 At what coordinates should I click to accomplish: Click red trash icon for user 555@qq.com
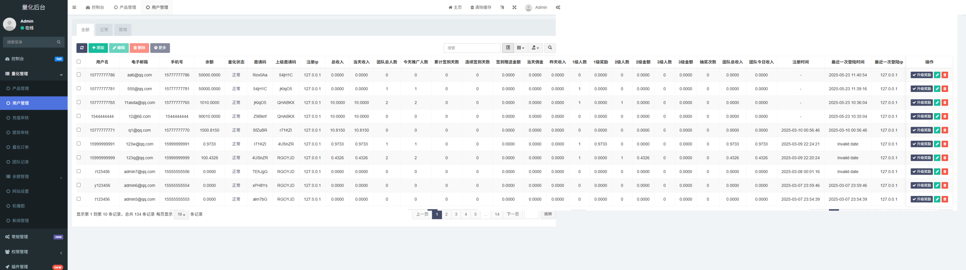945,89
